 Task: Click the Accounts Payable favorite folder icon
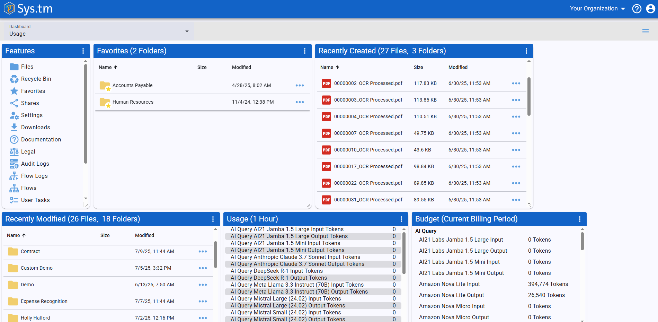pos(105,86)
